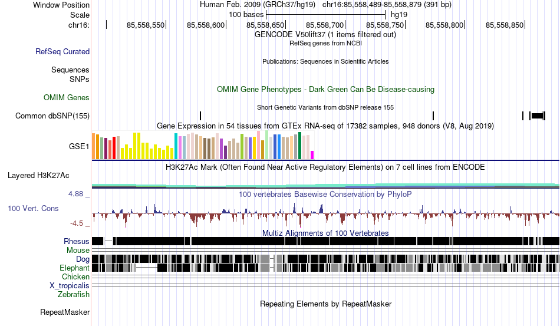Viewport: 560px width, 326px height.
Task: Click the RepeatMasker track label
Action: 65,312
